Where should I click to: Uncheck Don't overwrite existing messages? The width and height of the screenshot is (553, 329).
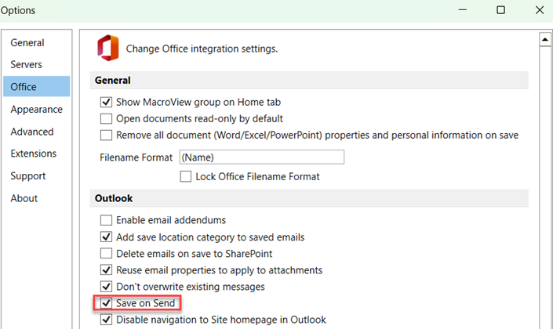pos(107,287)
